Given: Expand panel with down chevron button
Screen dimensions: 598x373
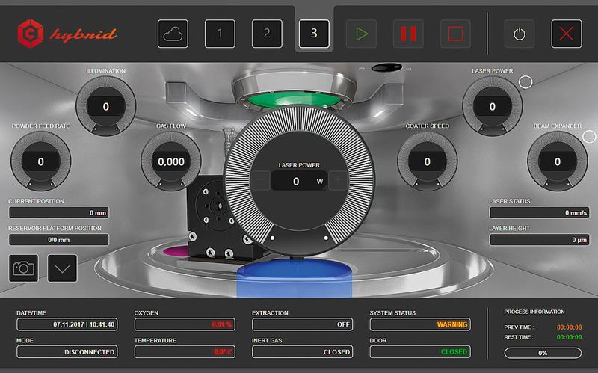Looking at the screenshot, I should click(62, 268).
